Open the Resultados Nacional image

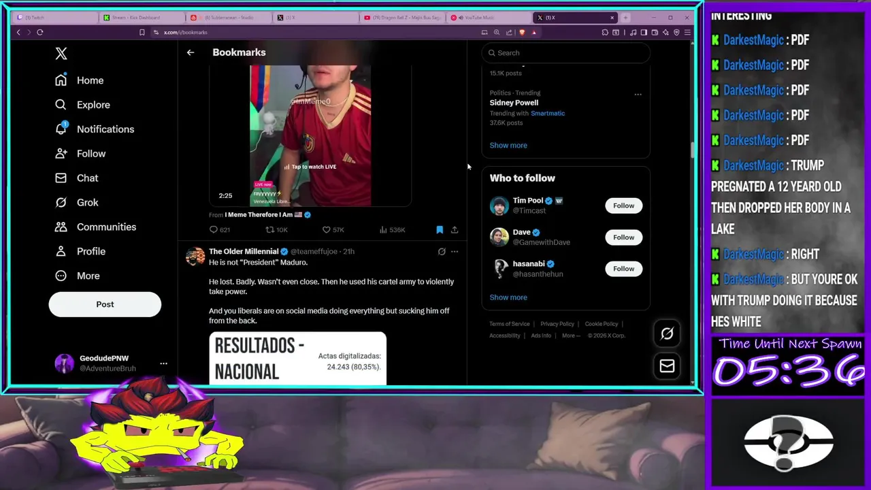click(297, 359)
